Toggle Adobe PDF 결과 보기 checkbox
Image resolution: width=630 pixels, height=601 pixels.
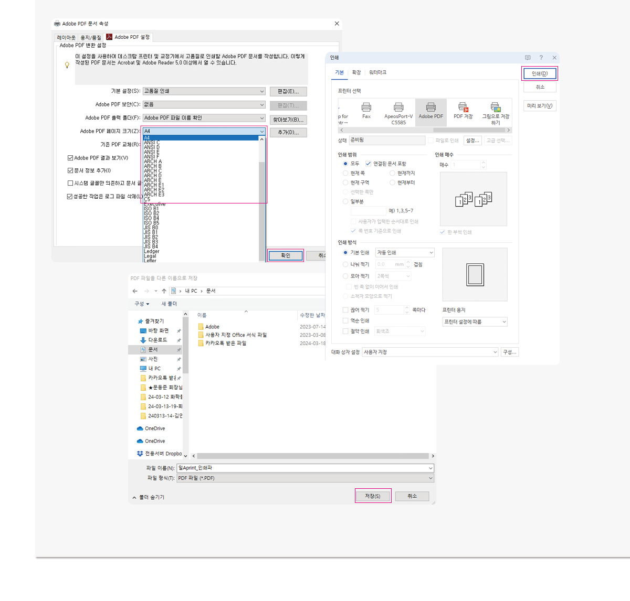(x=70, y=158)
